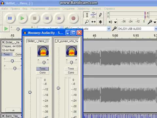The height and width of the screenshot is (118, 157).
Task: Open the Управление menu
Action: point(38,9)
